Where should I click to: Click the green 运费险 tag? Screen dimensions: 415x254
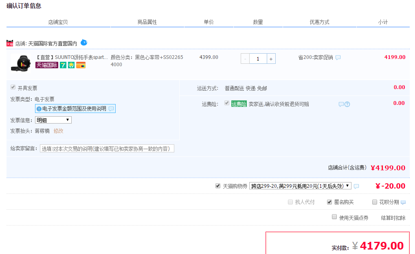point(239,104)
